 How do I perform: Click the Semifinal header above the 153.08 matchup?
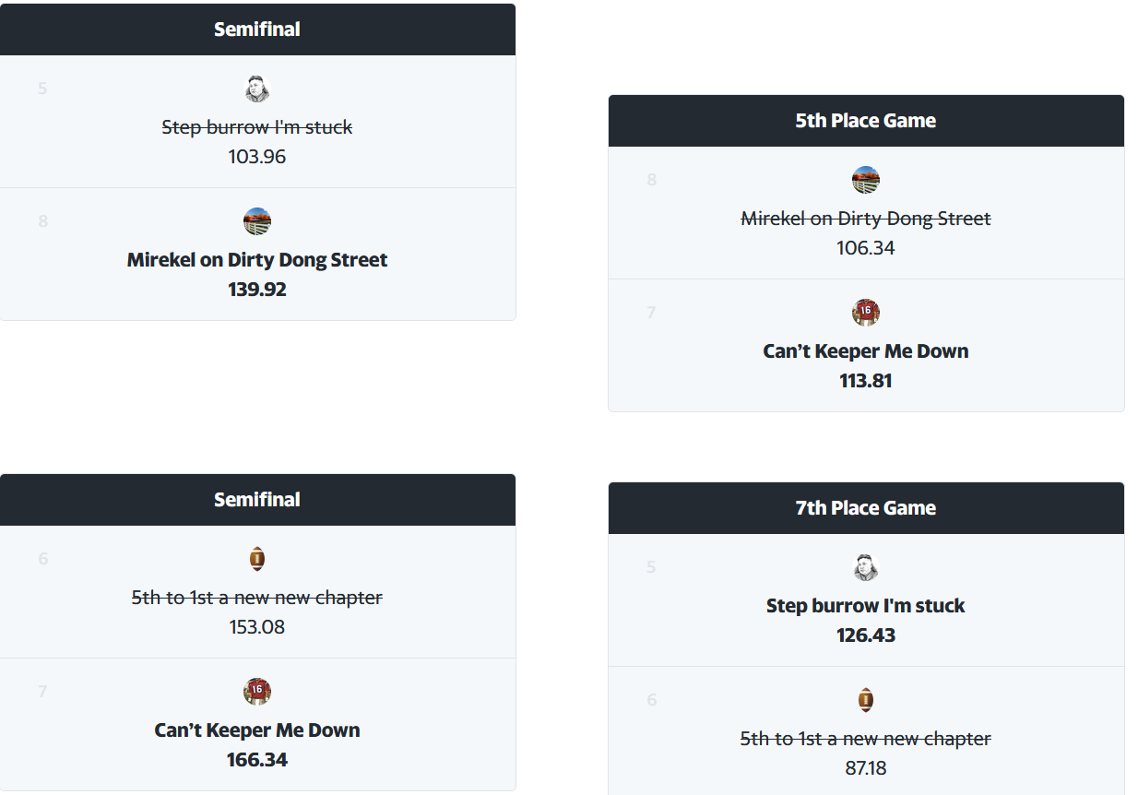[257, 500]
